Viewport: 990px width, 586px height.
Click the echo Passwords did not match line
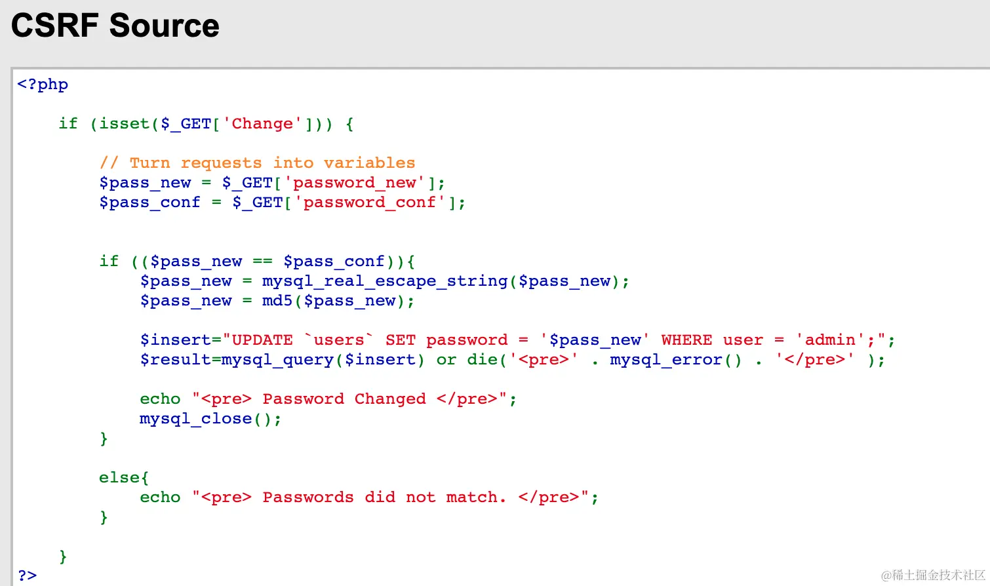click(369, 498)
